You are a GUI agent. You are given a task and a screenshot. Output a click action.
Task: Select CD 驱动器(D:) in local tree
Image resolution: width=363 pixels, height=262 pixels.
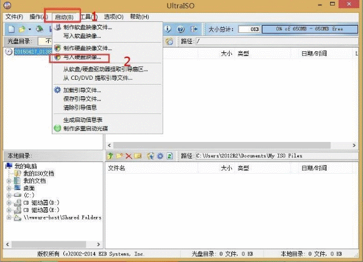[41, 203]
